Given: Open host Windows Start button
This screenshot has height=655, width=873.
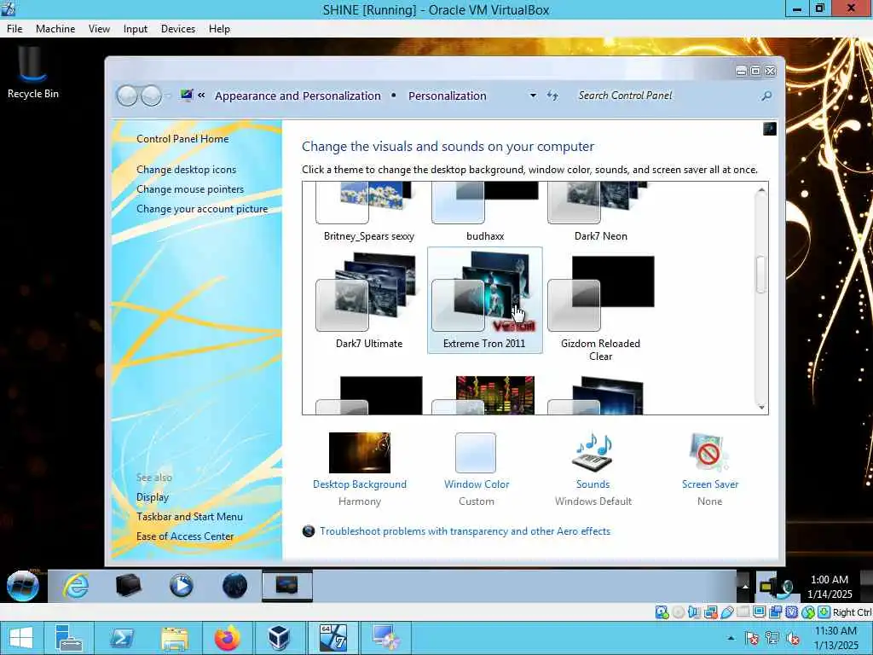Looking at the screenshot, I should 21,638.
